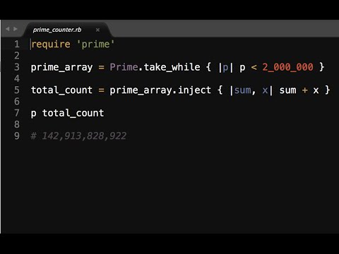Click line number 3 in gutter

(17, 67)
